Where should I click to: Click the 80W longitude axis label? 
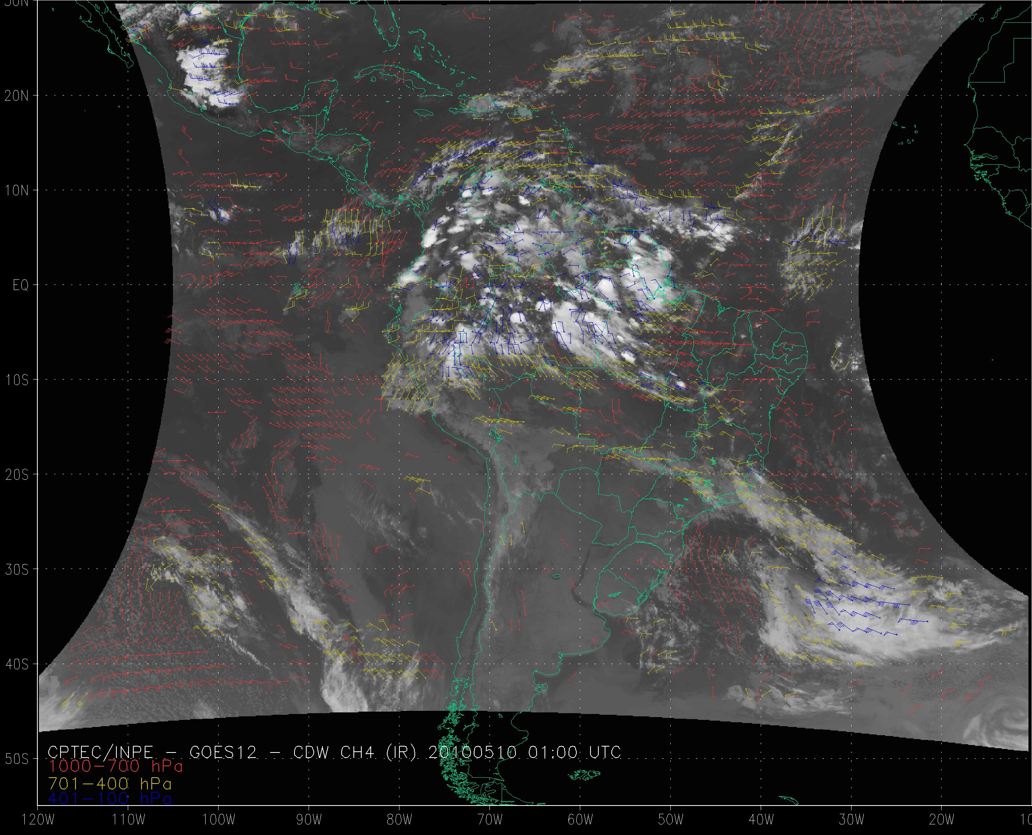point(399,820)
